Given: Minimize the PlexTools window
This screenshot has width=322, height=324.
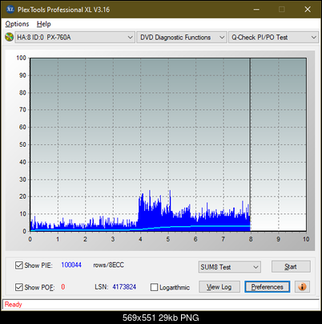Looking at the screenshot, I should click(x=256, y=10).
